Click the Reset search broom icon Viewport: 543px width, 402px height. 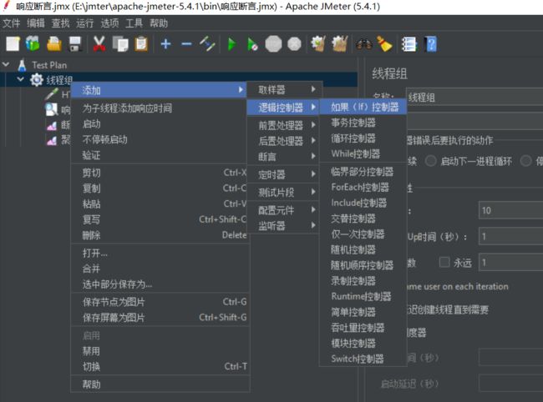coord(384,44)
